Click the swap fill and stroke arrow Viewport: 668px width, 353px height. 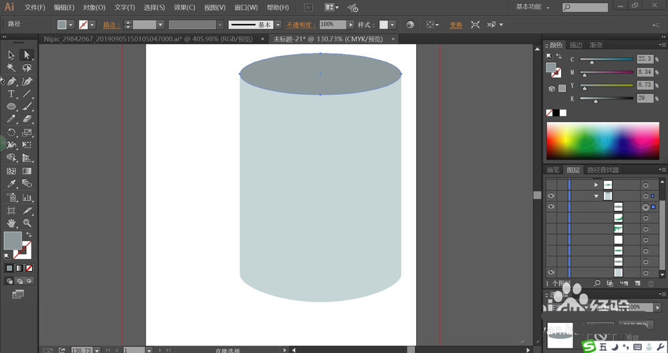click(29, 235)
